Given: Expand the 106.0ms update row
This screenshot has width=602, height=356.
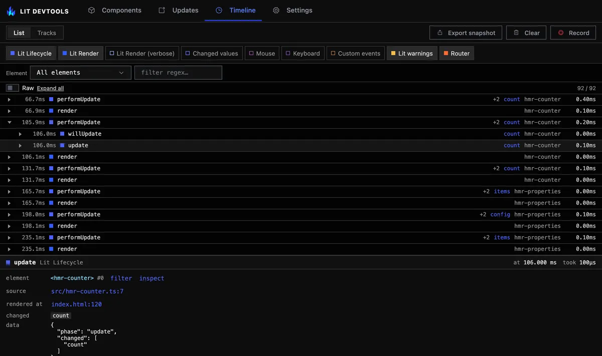Looking at the screenshot, I should [20, 146].
